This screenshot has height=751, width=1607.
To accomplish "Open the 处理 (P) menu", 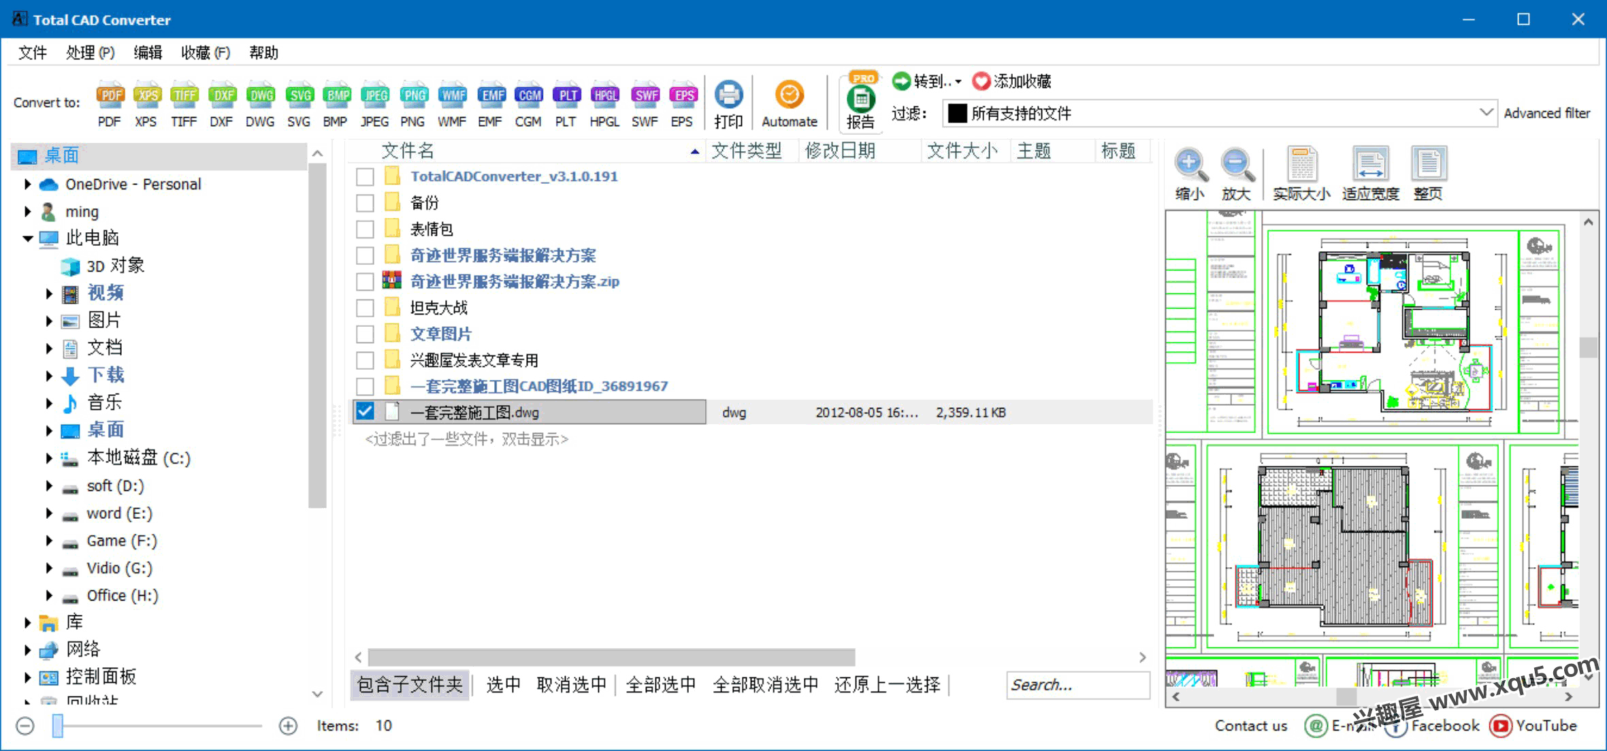I will coord(90,52).
